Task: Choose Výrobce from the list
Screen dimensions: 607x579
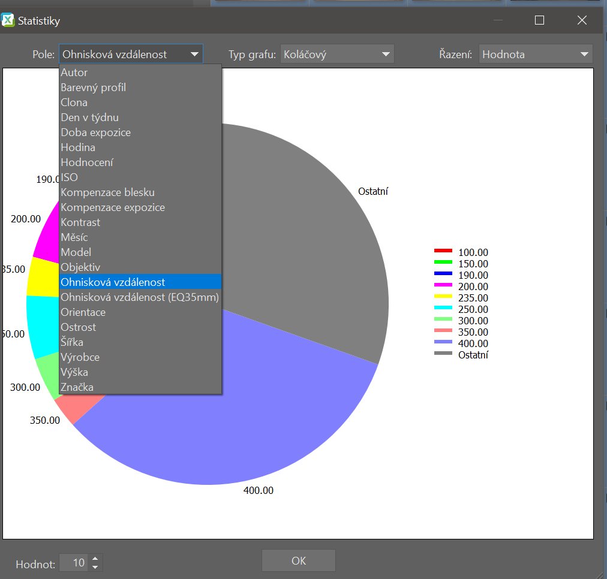Action: [140, 357]
